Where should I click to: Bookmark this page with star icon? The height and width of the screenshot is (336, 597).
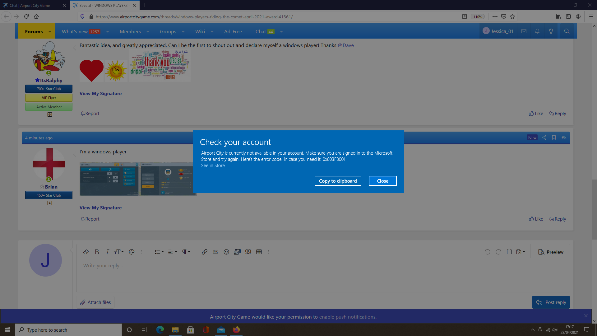[512, 17]
